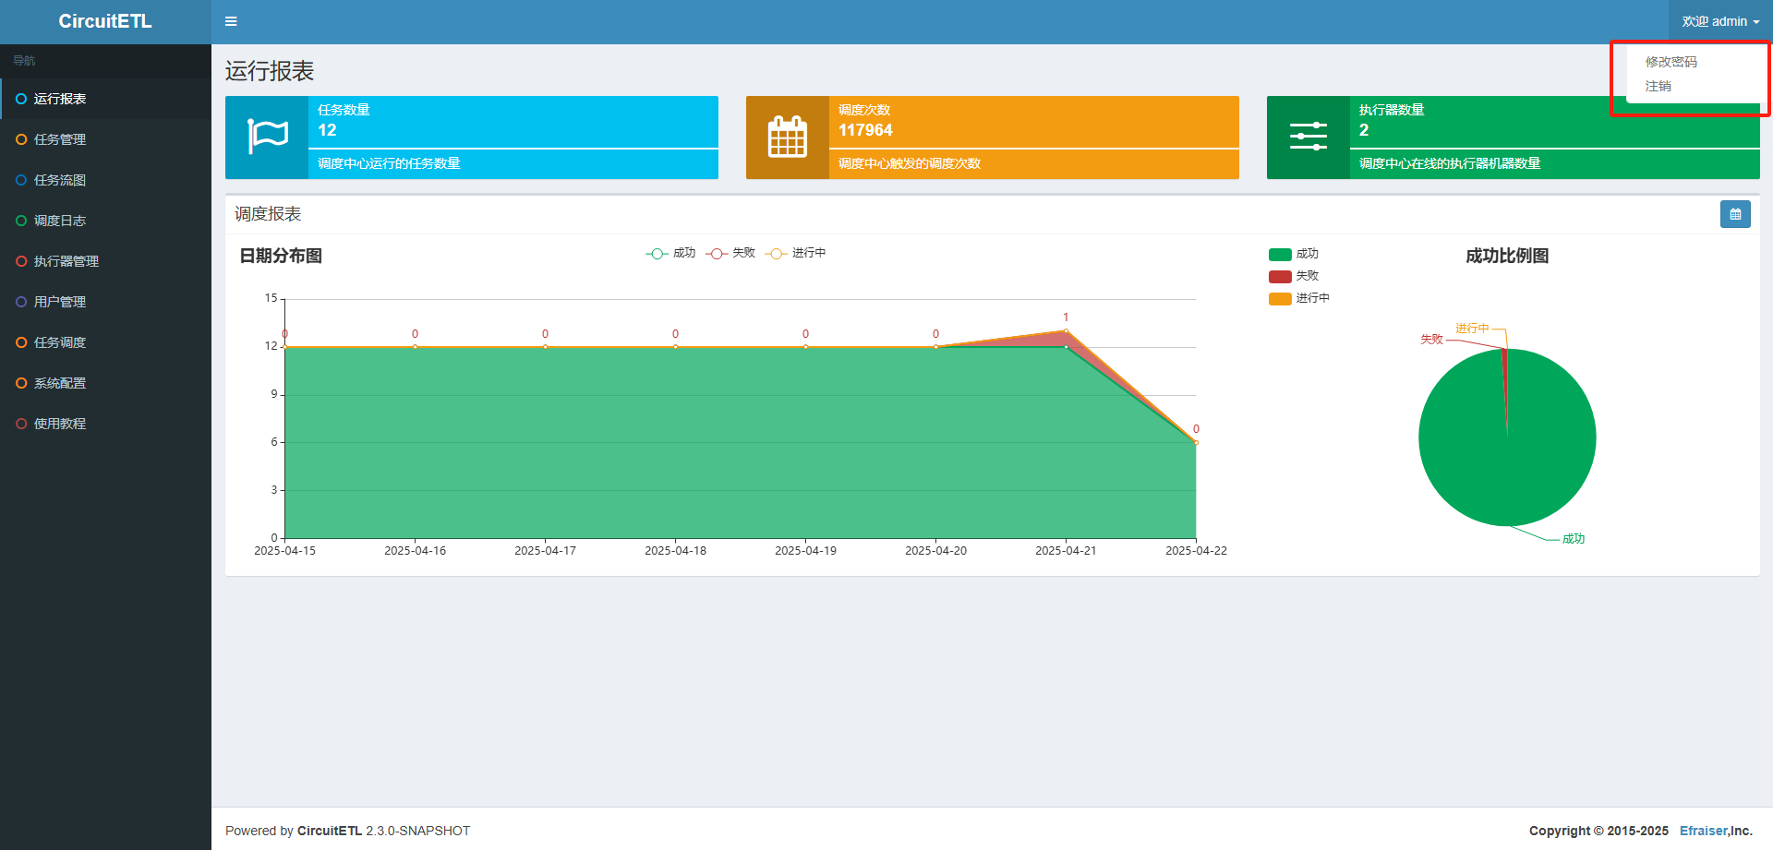Image resolution: width=1773 pixels, height=850 pixels.
Task: Choose 注销 to log out
Action: click(x=1658, y=86)
